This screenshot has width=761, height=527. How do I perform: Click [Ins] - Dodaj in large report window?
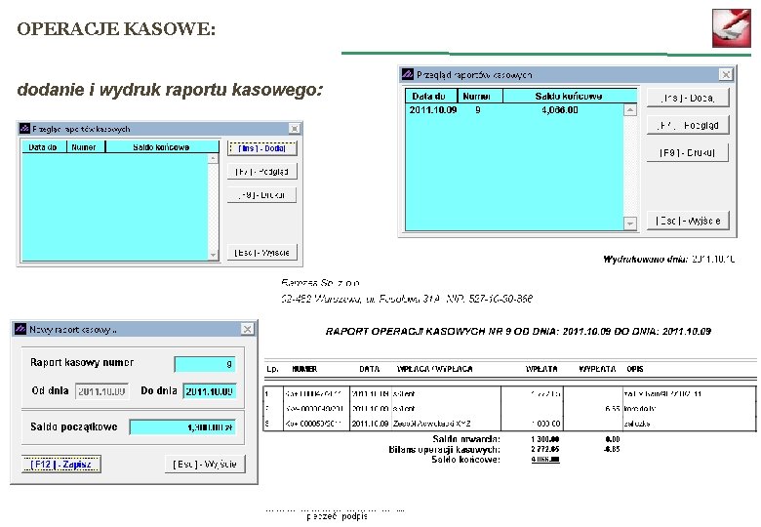pos(688,98)
